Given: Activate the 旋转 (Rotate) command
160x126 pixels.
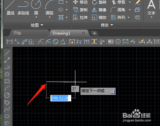Looking at the screenshot, I should pos(99,2).
